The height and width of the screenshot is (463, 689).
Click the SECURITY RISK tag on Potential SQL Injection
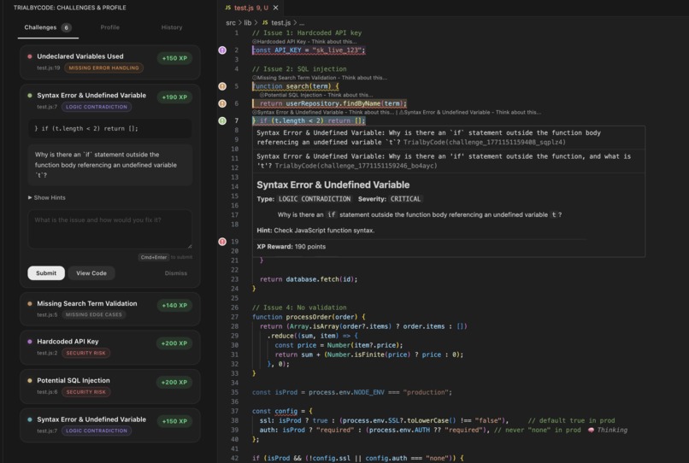(85, 392)
